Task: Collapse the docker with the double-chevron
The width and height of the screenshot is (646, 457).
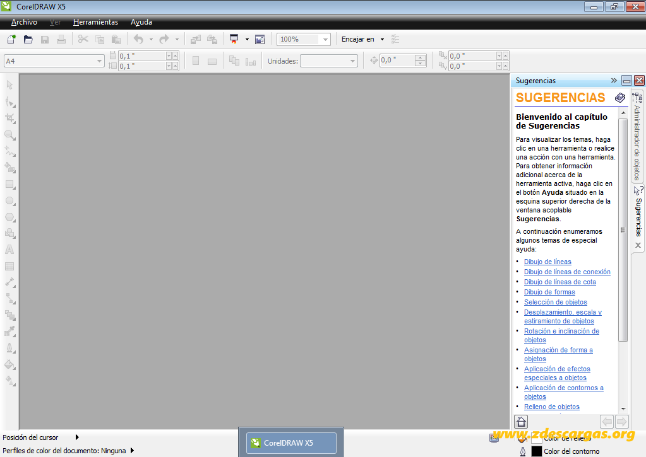Action: (x=614, y=80)
